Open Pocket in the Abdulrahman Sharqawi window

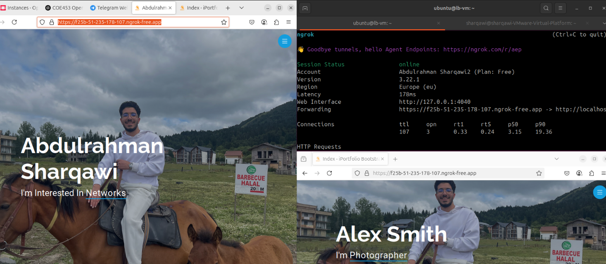coord(252,22)
